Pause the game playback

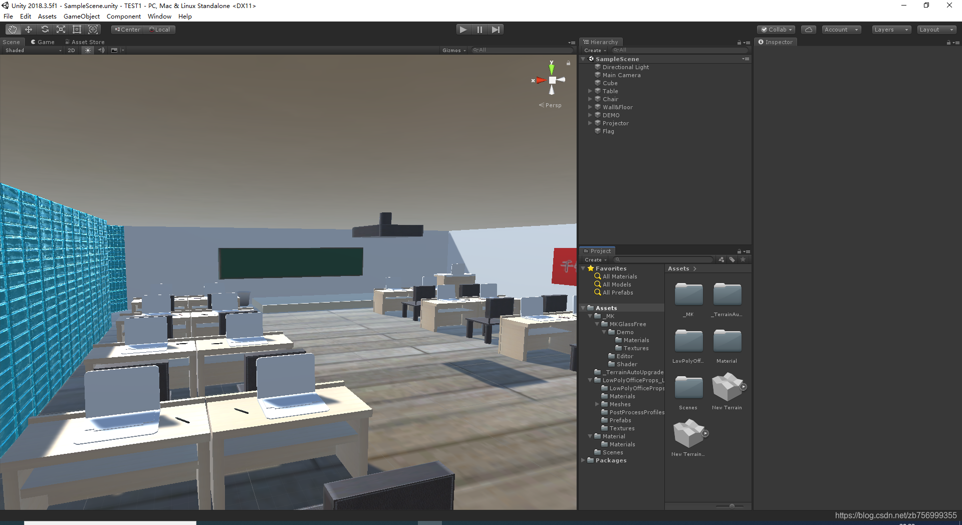pos(479,30)
